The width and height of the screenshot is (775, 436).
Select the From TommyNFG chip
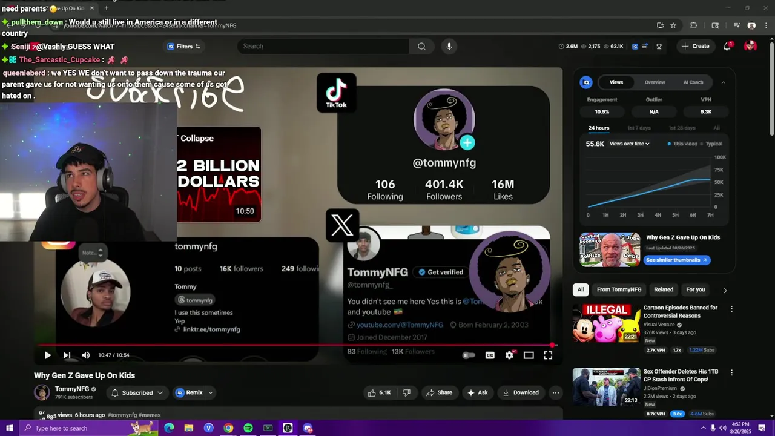pyautogui.click(x=619, y=289)
